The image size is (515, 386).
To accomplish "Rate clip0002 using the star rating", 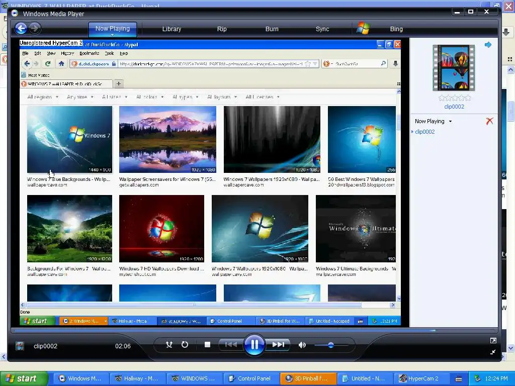I will [x=455, y=98].
